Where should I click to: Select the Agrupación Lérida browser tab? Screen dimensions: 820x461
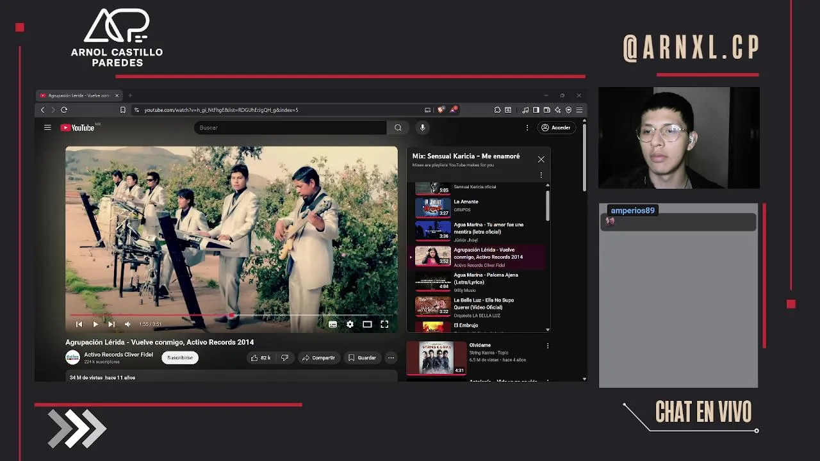pos(79,95)
